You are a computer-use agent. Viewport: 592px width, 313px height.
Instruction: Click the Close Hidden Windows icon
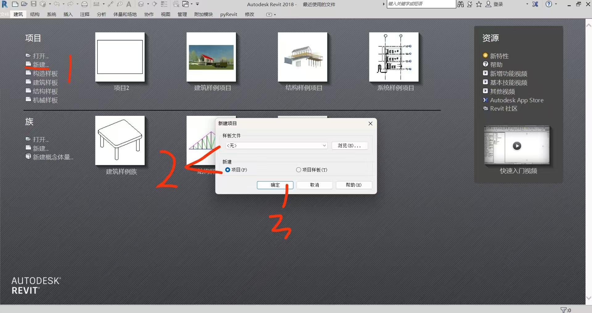[176, 4]
